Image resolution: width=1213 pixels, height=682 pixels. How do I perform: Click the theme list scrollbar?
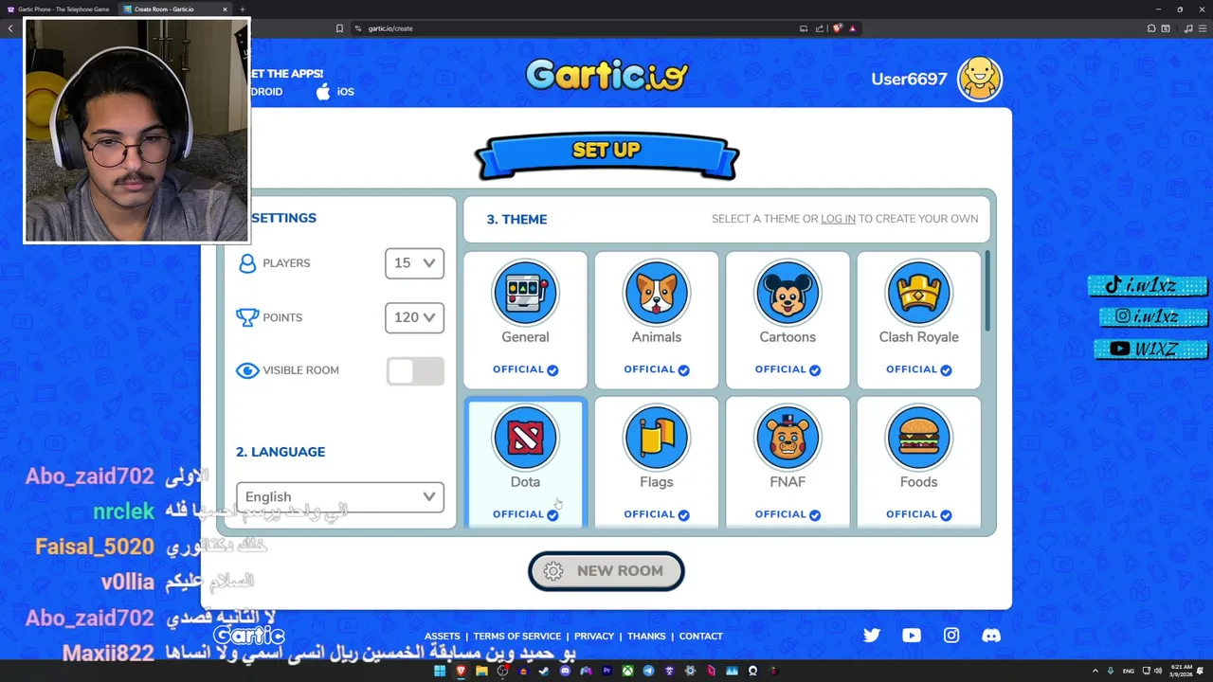click(987, 291)
